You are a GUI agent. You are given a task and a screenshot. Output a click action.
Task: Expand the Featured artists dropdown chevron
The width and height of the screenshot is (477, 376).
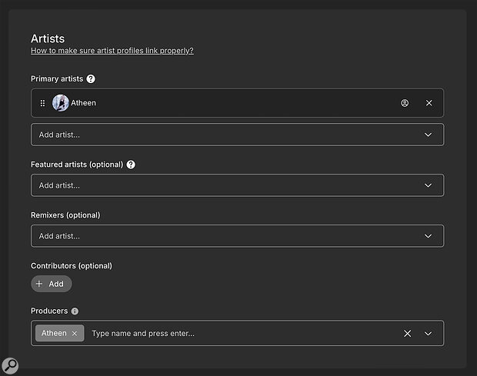click(x=428, y=185)
